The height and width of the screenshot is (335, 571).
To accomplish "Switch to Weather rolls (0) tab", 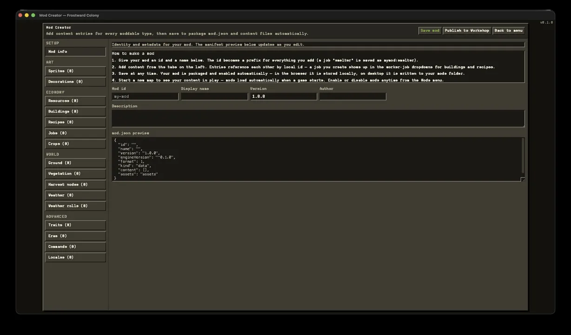I will tap(75, 206).
